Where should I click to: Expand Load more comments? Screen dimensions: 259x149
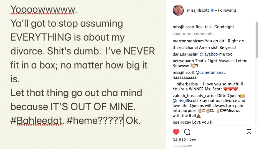[x=193, y=34]
